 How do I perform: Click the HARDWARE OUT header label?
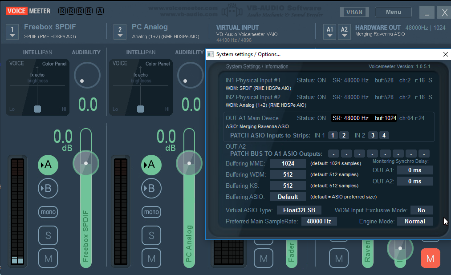point(378,28)
